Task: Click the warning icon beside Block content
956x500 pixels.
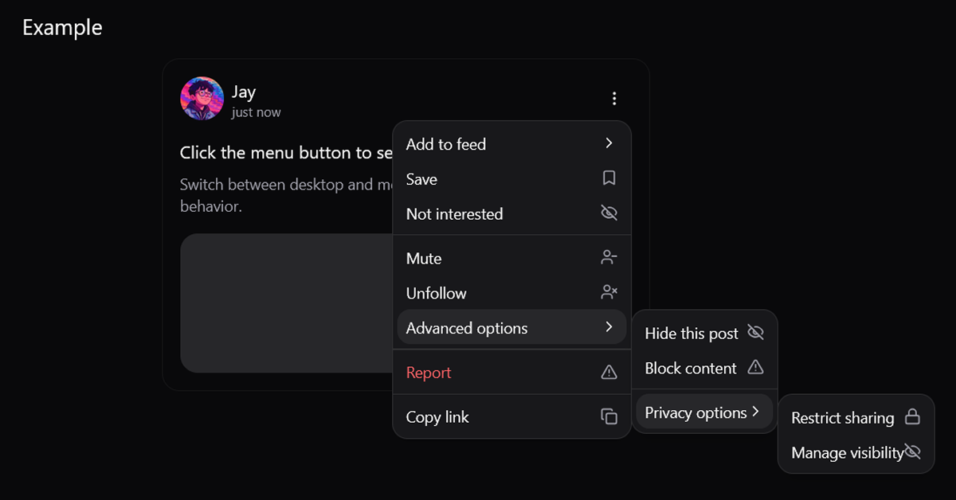Action: coord(755,368)
